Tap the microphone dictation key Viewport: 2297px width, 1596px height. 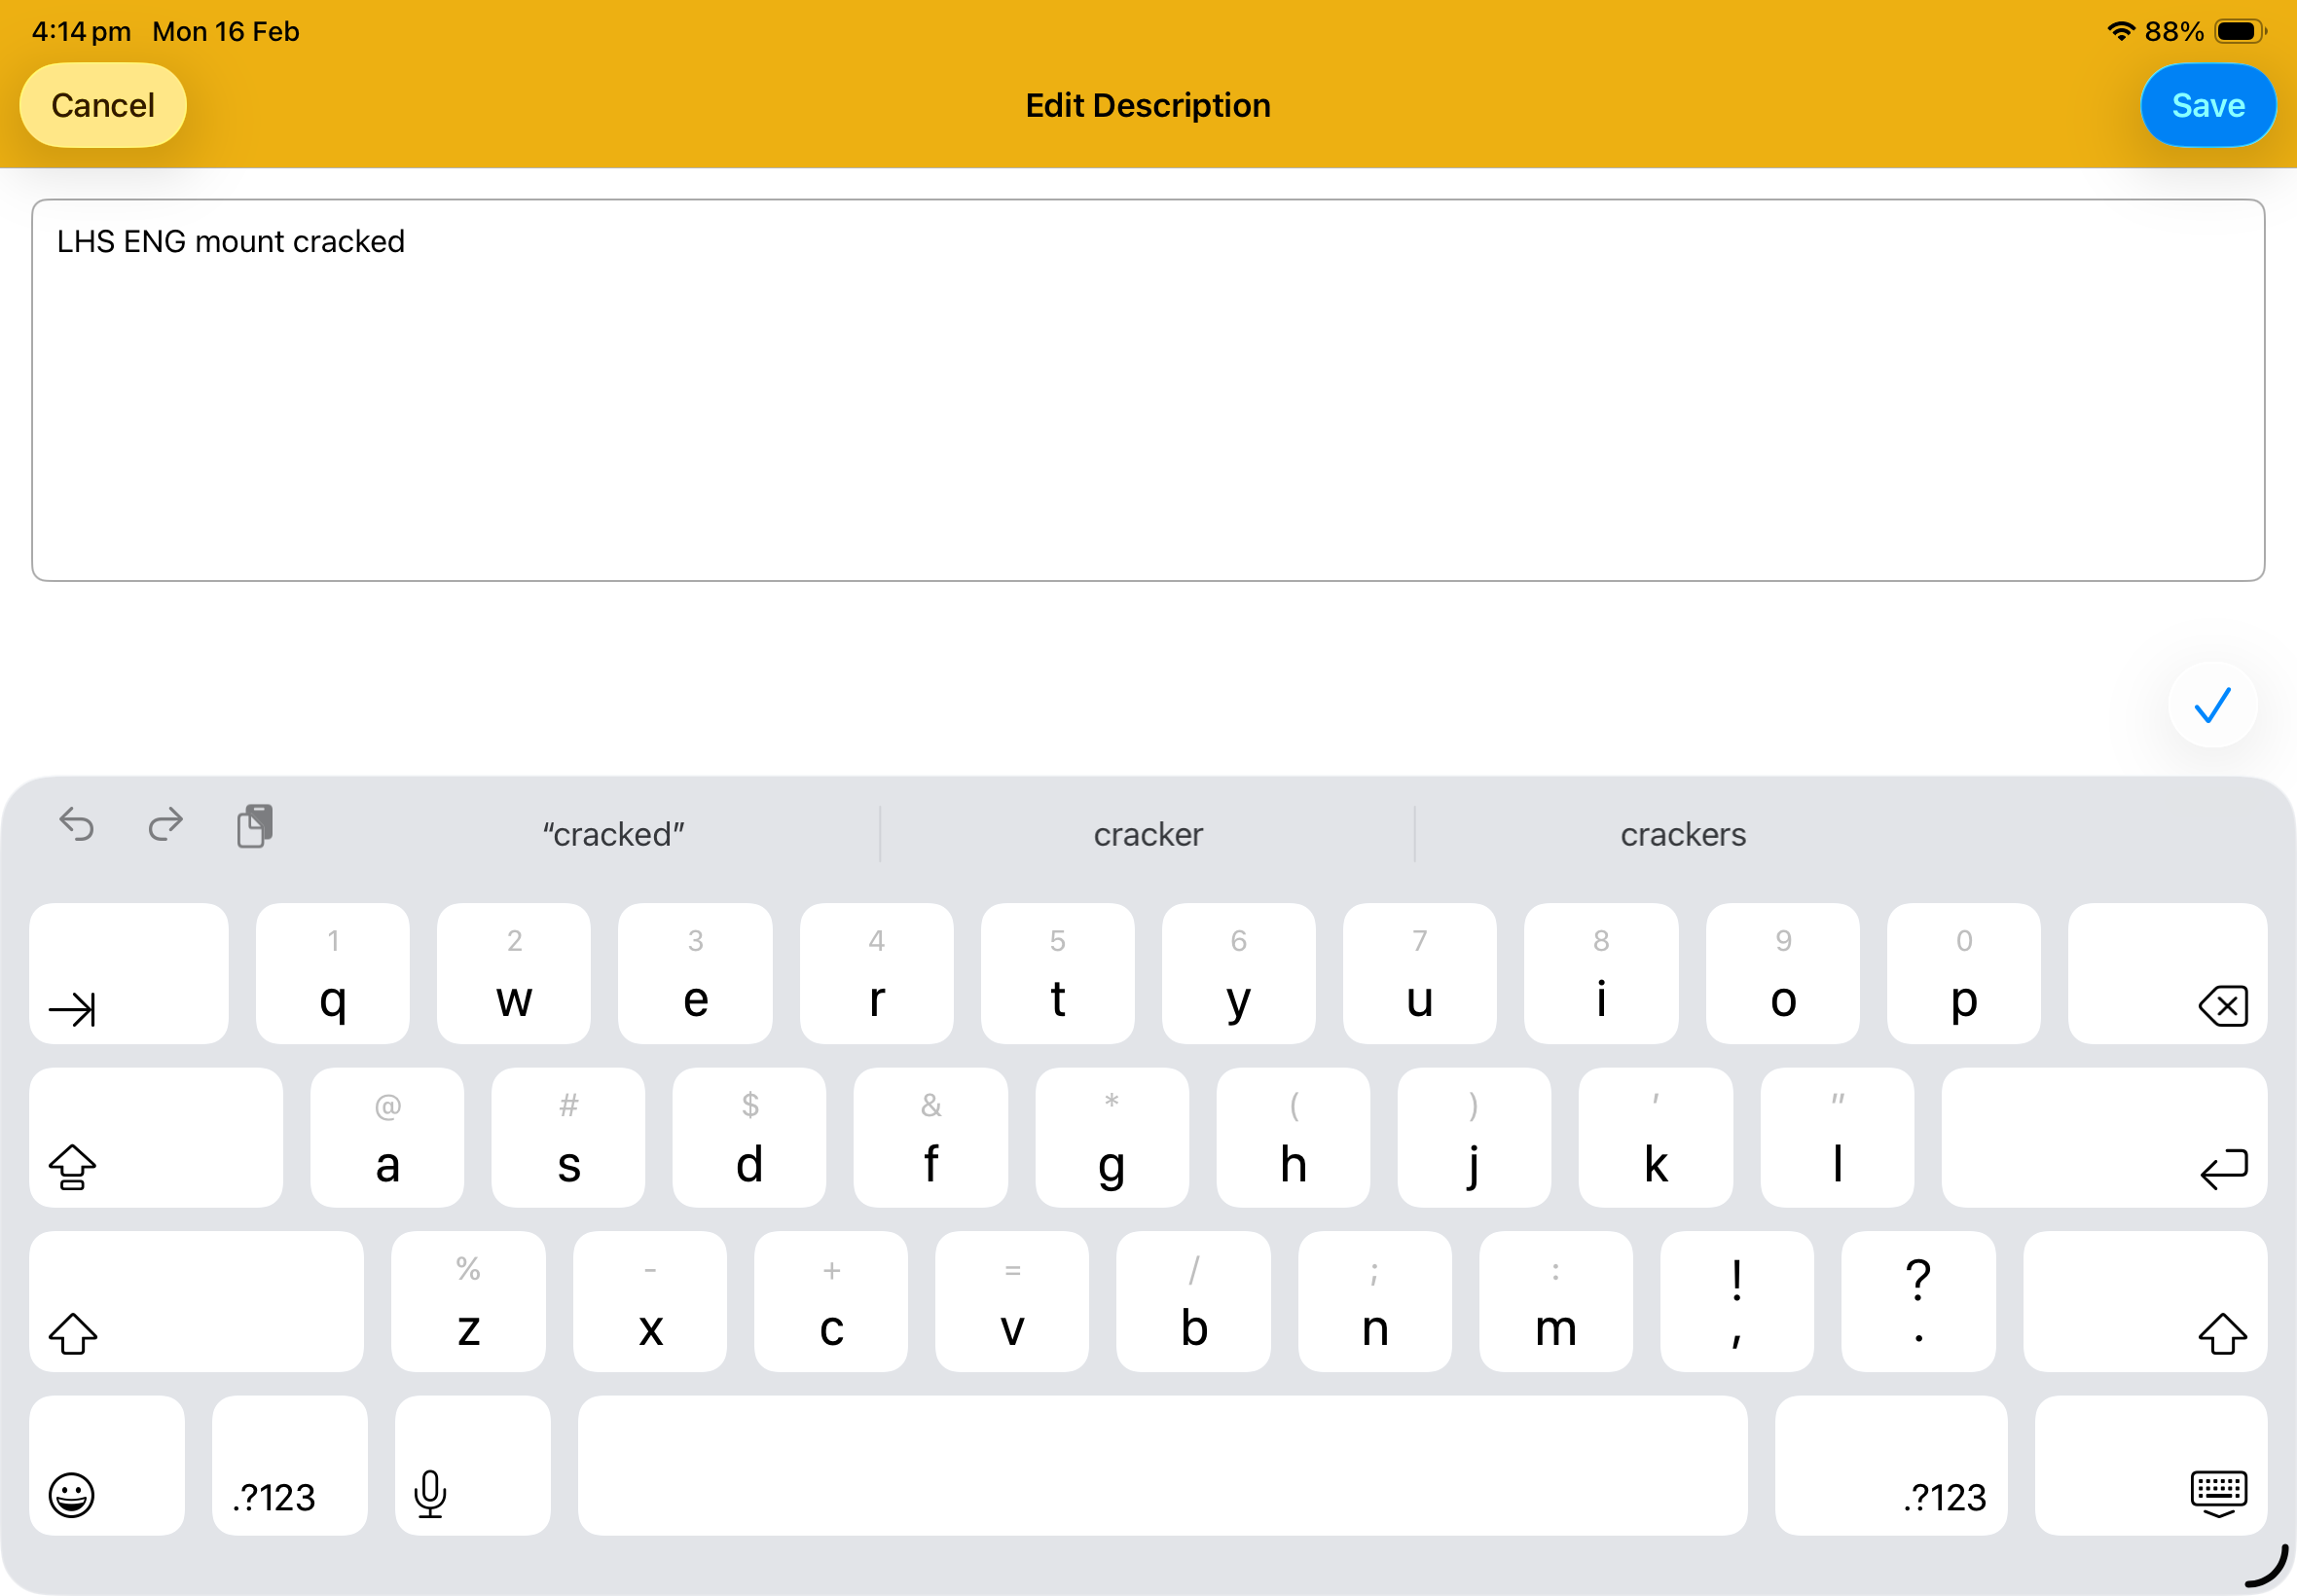pyautogui.click(x=472, y=1466)
